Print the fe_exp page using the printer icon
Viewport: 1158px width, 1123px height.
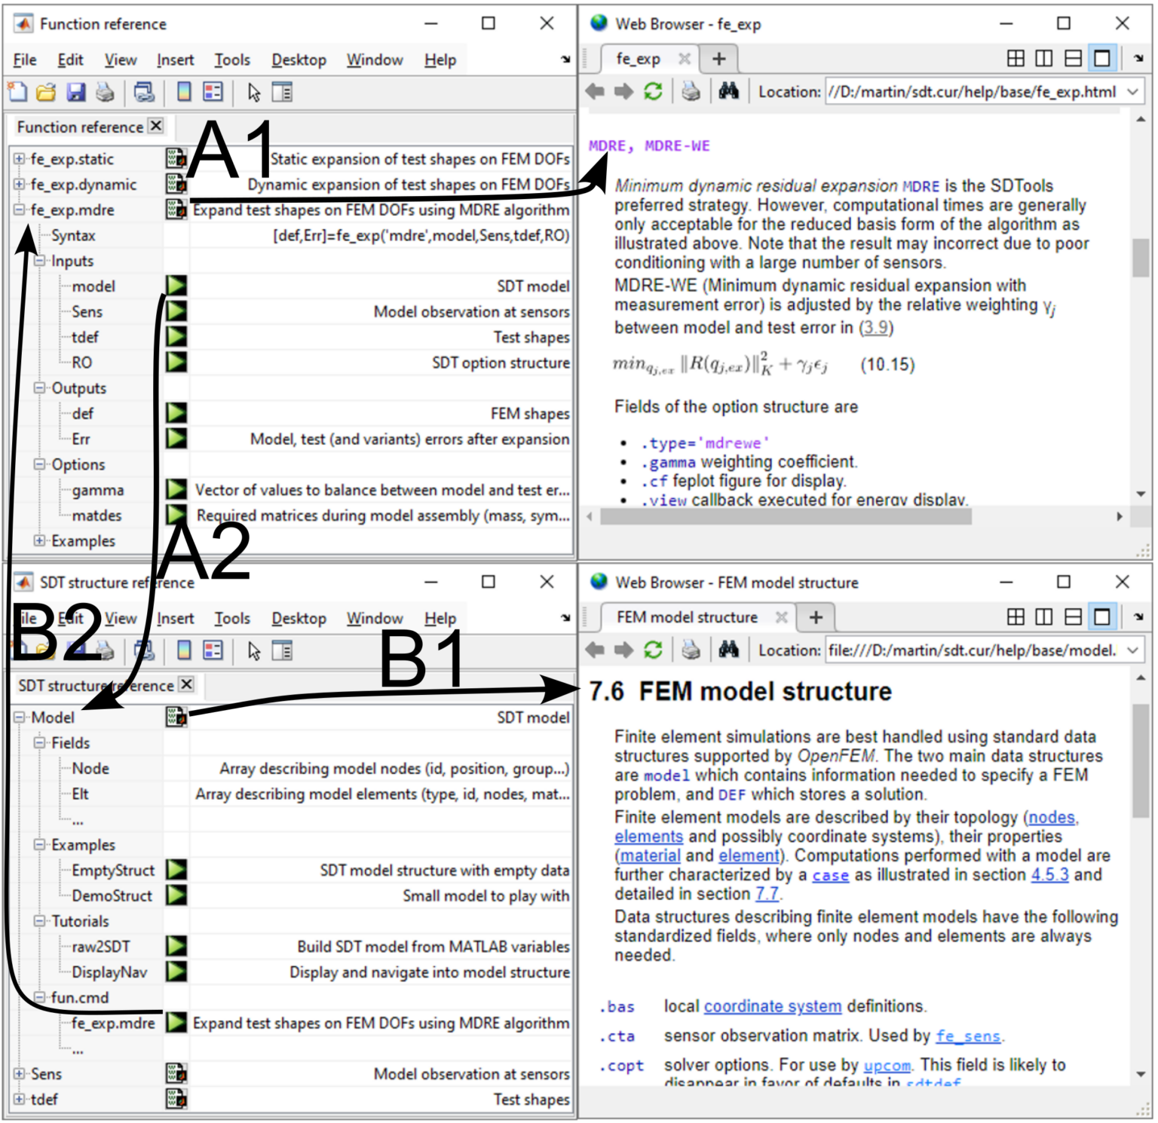pos(691,92)
